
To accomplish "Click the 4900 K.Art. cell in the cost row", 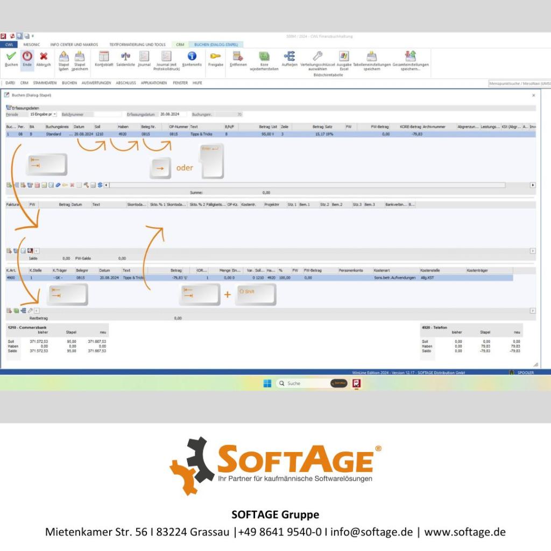I will tap(11, 278).
